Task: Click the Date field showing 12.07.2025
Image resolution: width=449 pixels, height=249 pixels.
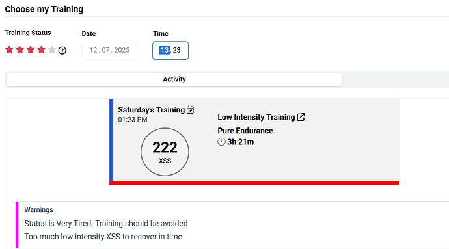Action: pos(109,50)
